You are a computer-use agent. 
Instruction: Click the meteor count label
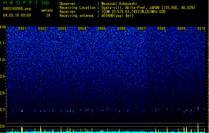(x=47, y=10)
